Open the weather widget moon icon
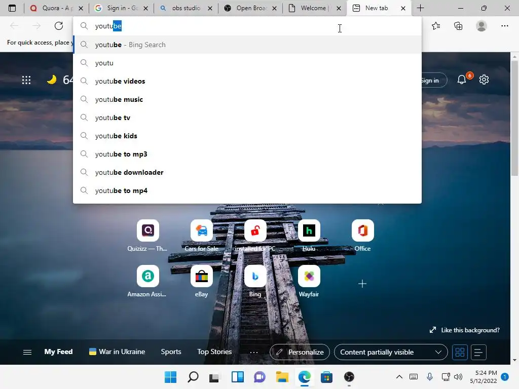The image size is (519, 389). pyautogui.click(x=52, y=80)
